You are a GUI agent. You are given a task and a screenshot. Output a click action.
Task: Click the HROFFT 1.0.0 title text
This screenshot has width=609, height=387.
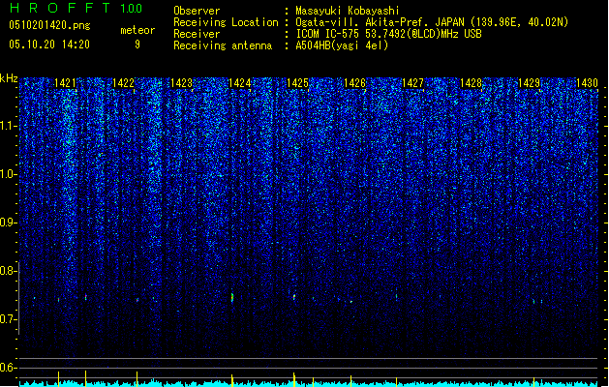tap(76, 8)
